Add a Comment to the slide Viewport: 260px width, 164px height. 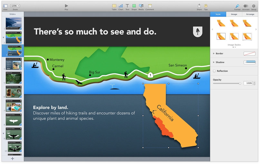(150, 6)
